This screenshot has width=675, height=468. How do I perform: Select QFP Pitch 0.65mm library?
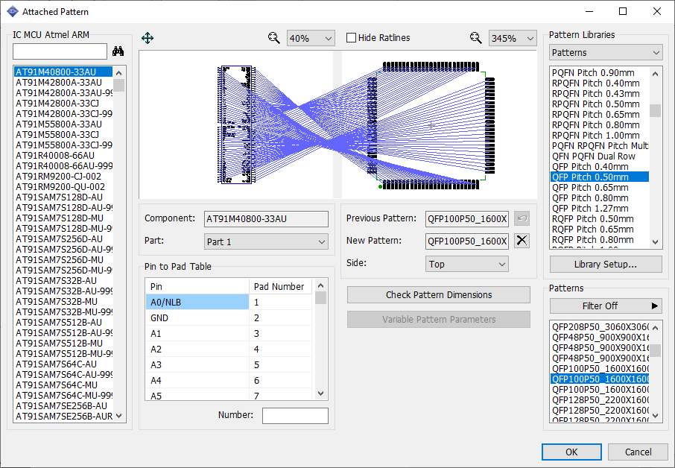tap(600, 187)
